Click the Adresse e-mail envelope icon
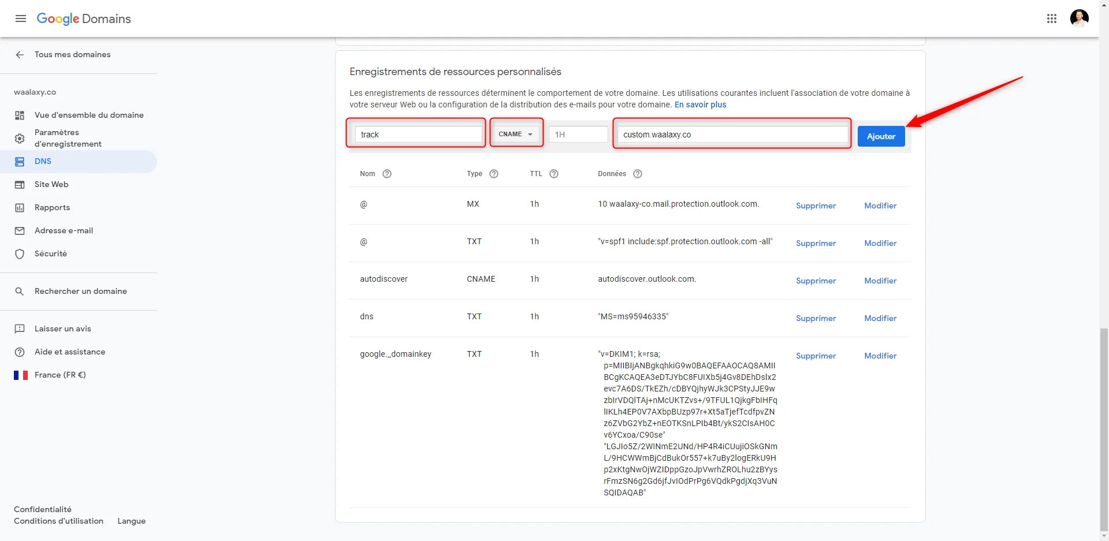The width and height of the screenshot is (1109, 541). click(20, 231)
